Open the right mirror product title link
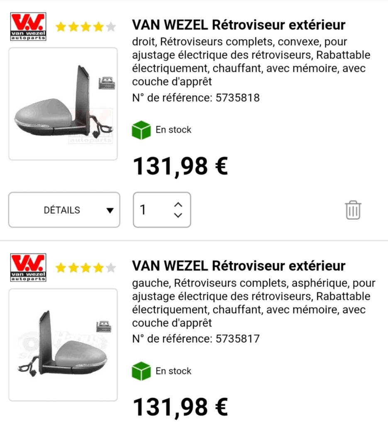388x425 pixels. pyautogui.click(x=239, y=25)
